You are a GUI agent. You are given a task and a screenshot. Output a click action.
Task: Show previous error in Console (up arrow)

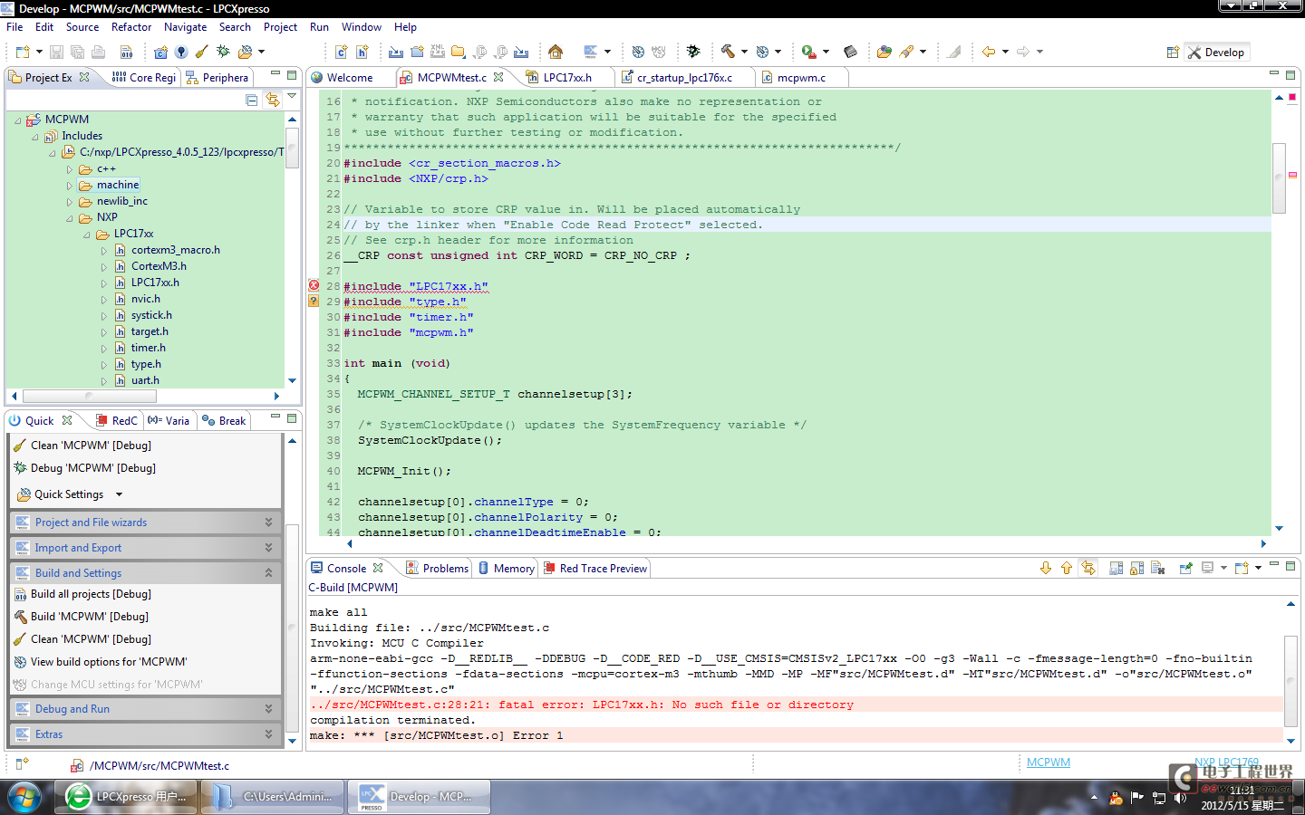coord(1067,568)
